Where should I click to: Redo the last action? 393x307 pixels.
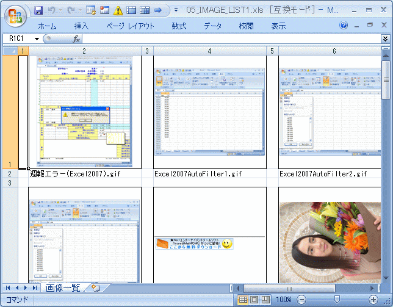pyautogui.click(x=71, y=10)
